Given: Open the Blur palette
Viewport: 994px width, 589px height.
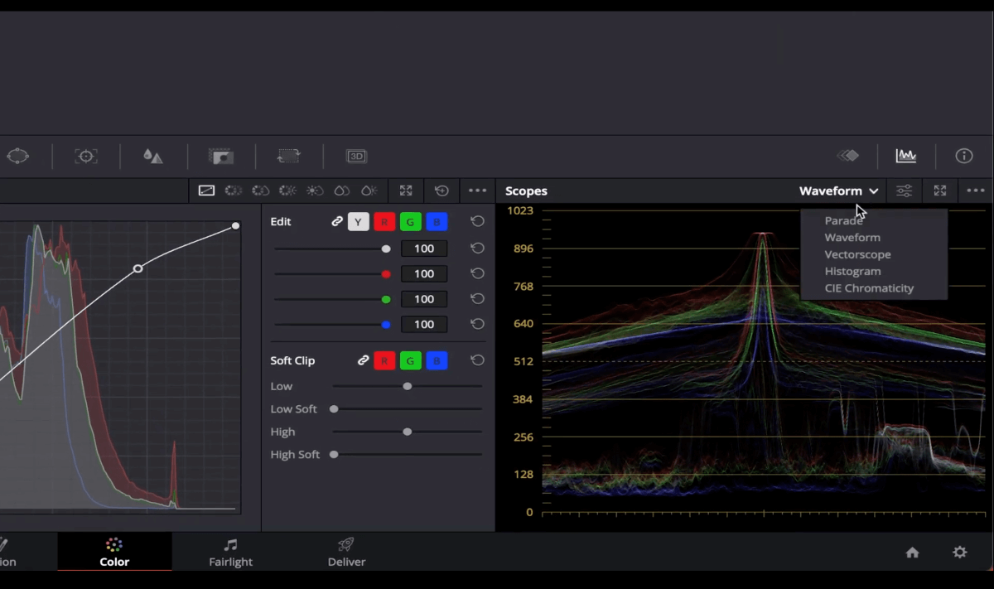Looking at the screenshot, I should point(153,156).
